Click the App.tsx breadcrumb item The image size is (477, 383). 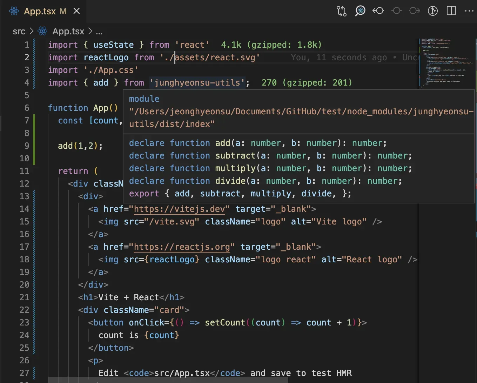68,32
